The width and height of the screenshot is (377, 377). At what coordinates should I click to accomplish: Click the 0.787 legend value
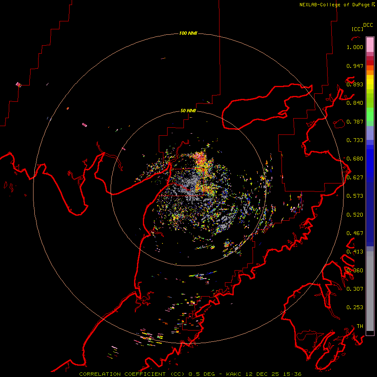[355, 121]
